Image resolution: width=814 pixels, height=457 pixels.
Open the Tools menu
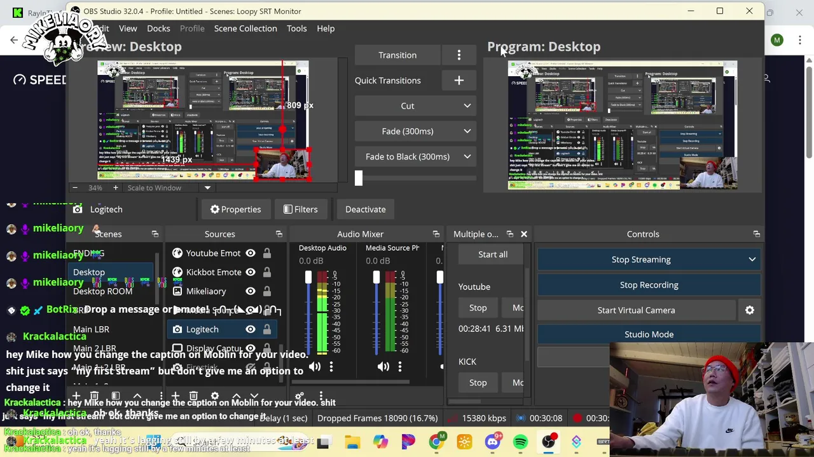pos(296,29)
